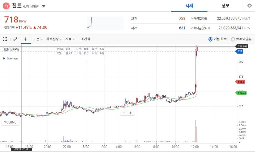255x152 pixels.
Task: Select the crosshair plus tool
Action: (x=25, y=39)
